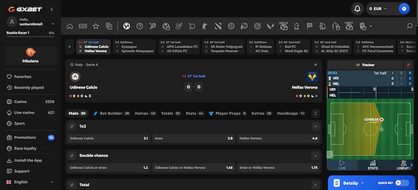The image size is (418, 190).
Task: Open the English language dropdown
Action: [x=31, y=182]
